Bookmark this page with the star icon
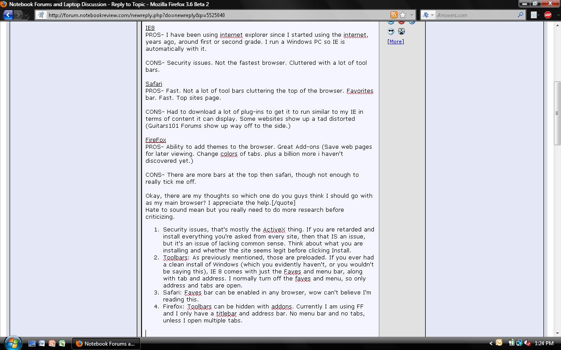Viewport: 561px width, 350px height. [x=403, y=15]
